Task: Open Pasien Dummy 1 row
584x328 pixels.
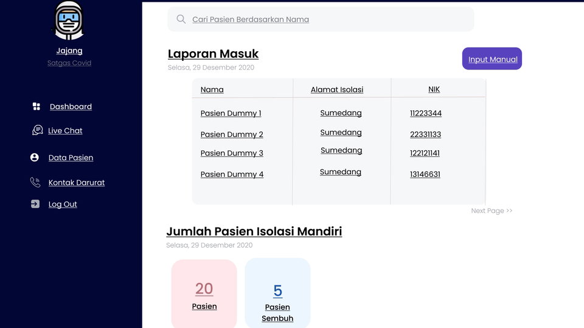Action: [x=231, y=113]
